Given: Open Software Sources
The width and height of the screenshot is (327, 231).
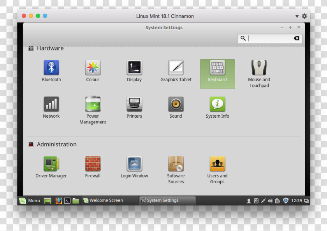Looking at the screenshot, I should point(176,170).
